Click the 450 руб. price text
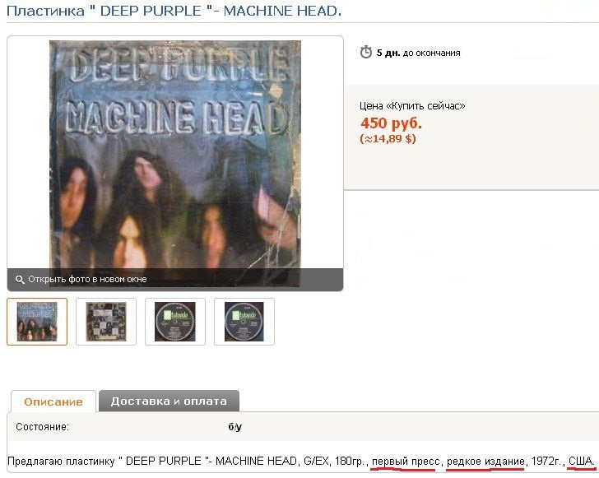Image resolution: width=599 pixels, height=478 pixels. [391, 123]
